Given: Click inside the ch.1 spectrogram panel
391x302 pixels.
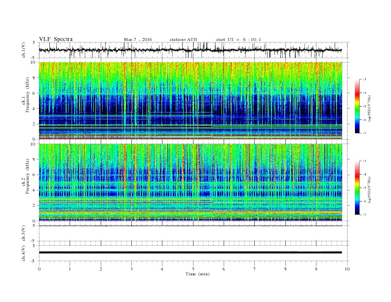Looking at the screenshot, I should [190, 101].
